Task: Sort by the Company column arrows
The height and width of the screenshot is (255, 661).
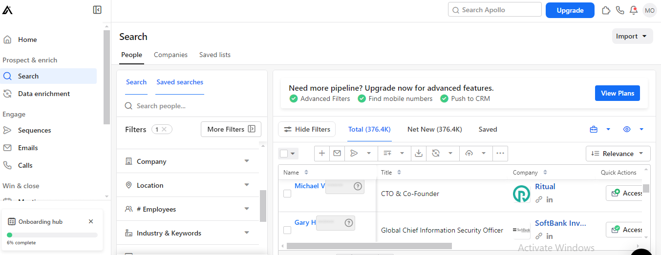Action: point(545,172)
